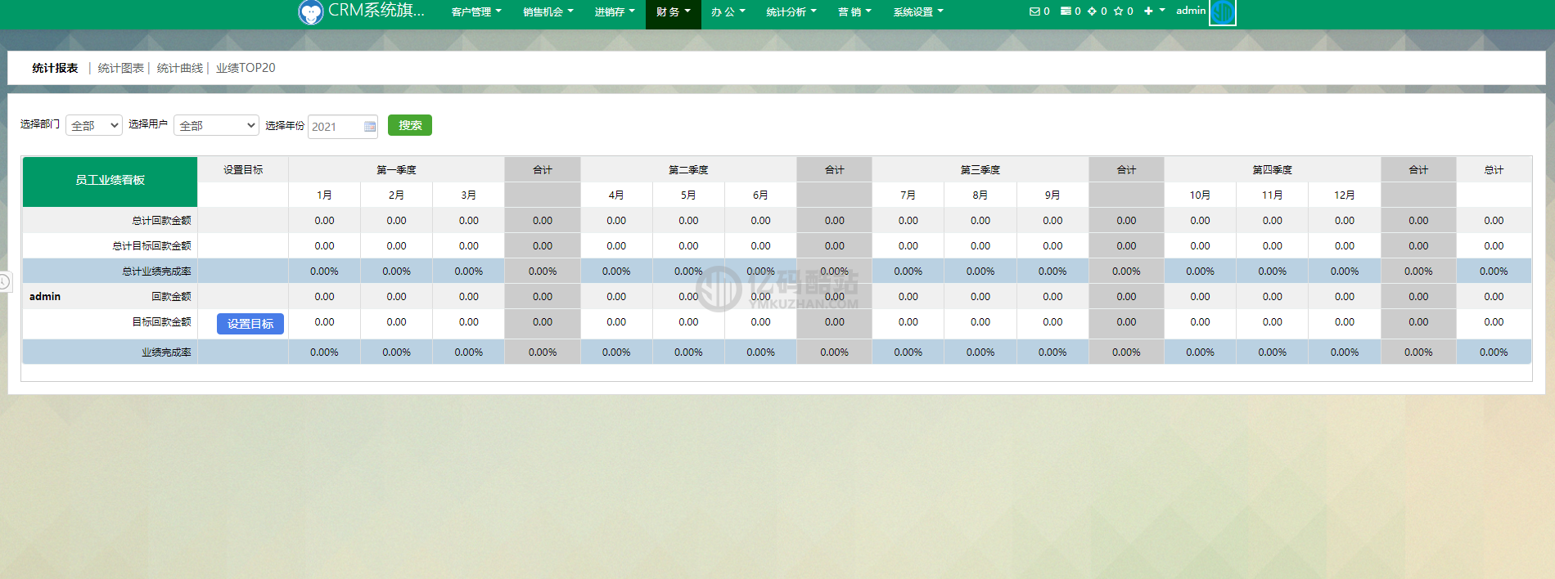
Task: Click the list/tasks counter icon
Action: [x=1066, y=11]
